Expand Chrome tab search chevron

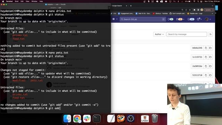point(212,6)
